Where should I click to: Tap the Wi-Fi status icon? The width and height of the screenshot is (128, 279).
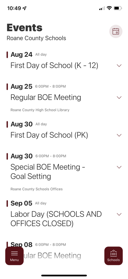109,8
